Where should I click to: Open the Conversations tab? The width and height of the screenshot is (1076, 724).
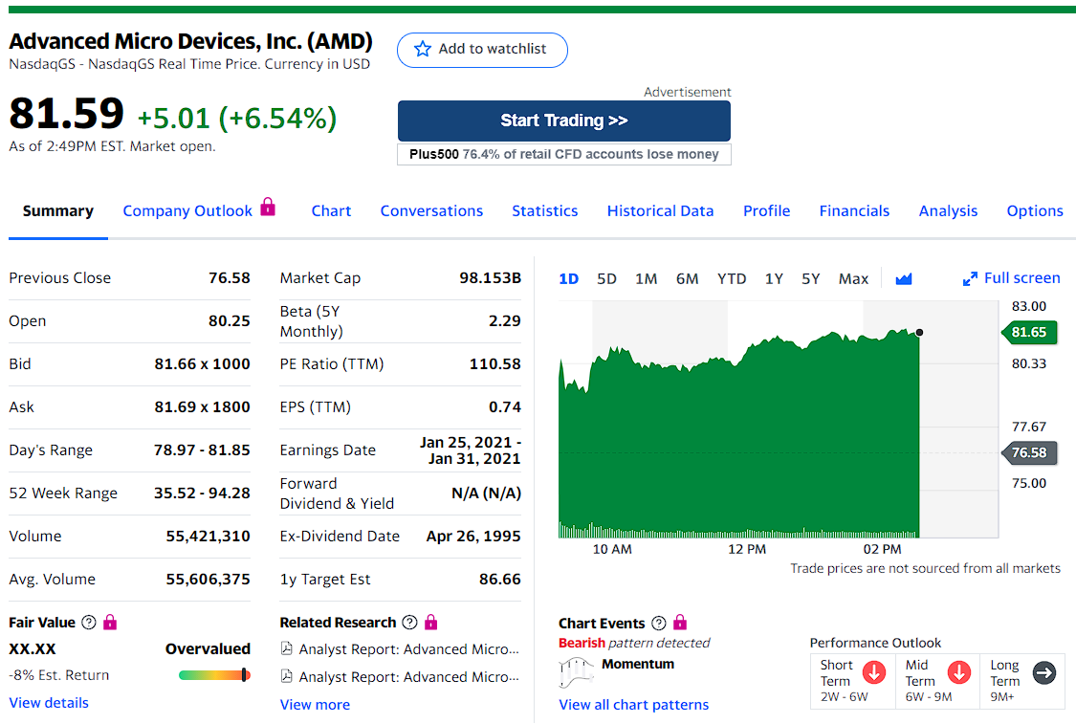coord(431,210)
